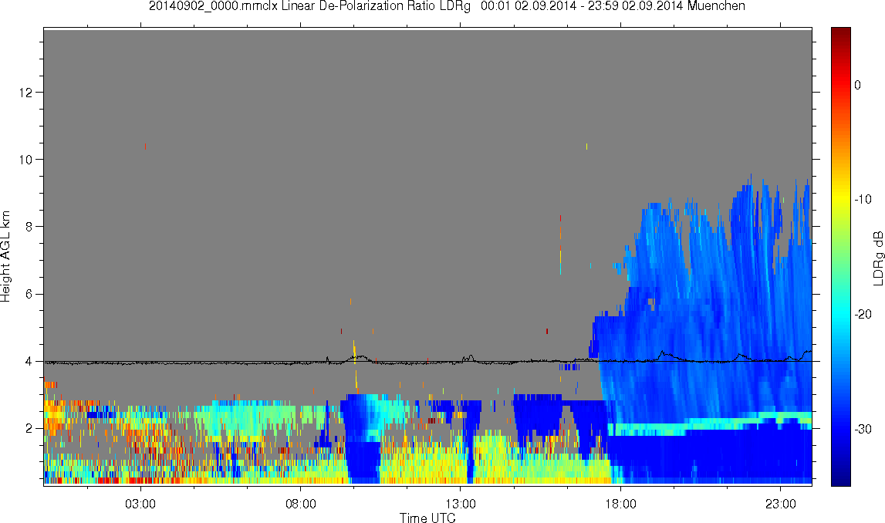Click the '18:00' time tick label
This screenshot has height=523, width=885.
(x=620, y=504)
